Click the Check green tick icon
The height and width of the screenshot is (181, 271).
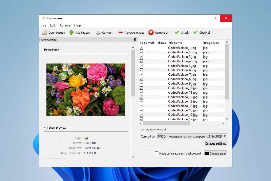(x=177, y=33)
